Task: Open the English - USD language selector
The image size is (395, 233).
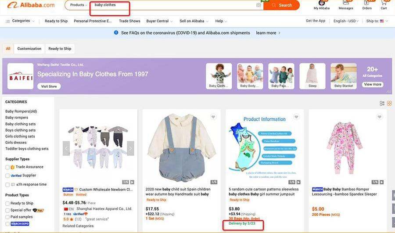Action: tap(346, 21)
